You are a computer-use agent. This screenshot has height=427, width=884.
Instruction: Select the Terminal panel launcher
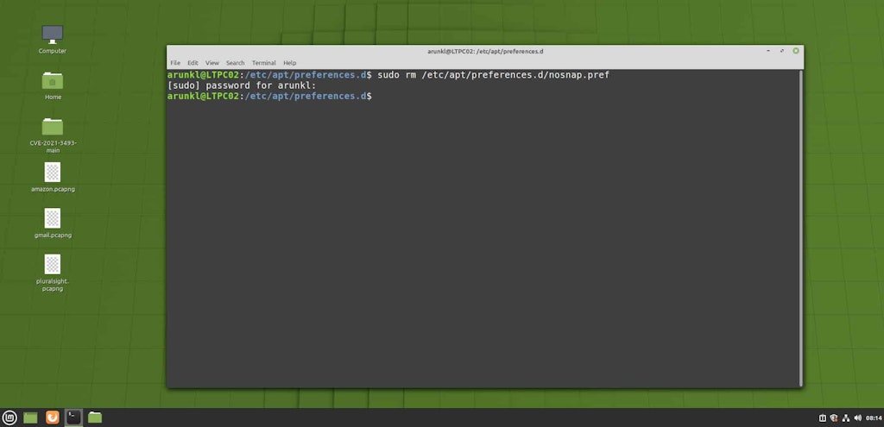tap(73, 418)
